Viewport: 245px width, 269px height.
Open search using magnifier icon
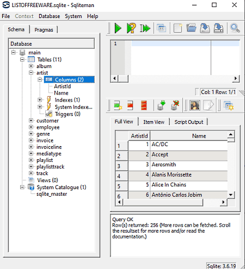tap(235, 28)
